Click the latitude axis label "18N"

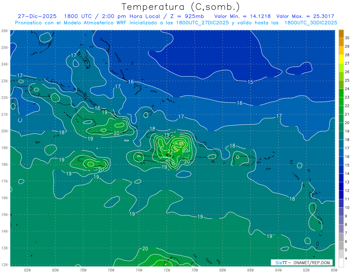pyautogui.click(x=4, y=164)
